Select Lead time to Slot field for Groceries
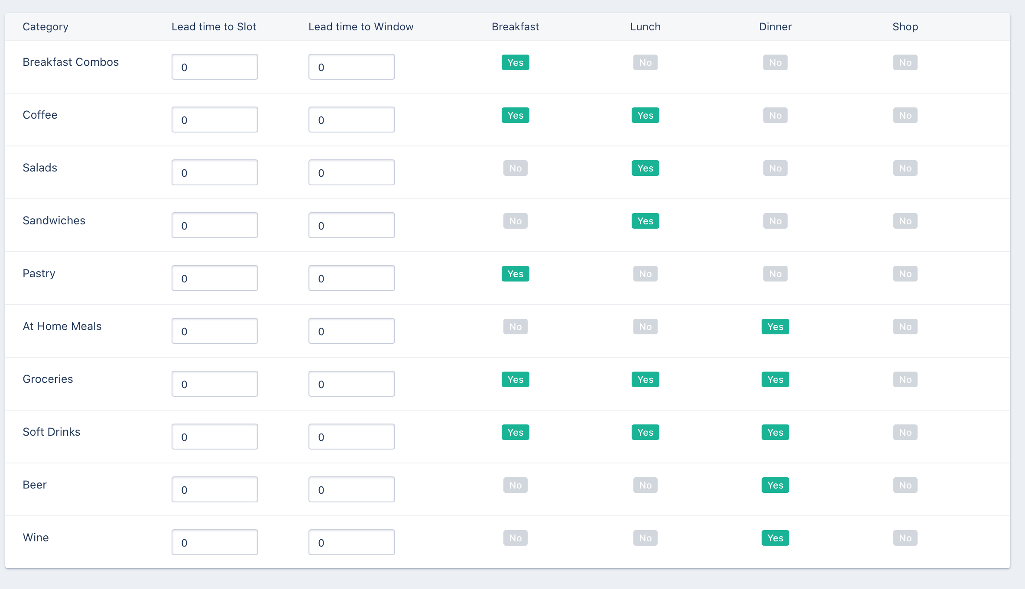 [215, 384]
